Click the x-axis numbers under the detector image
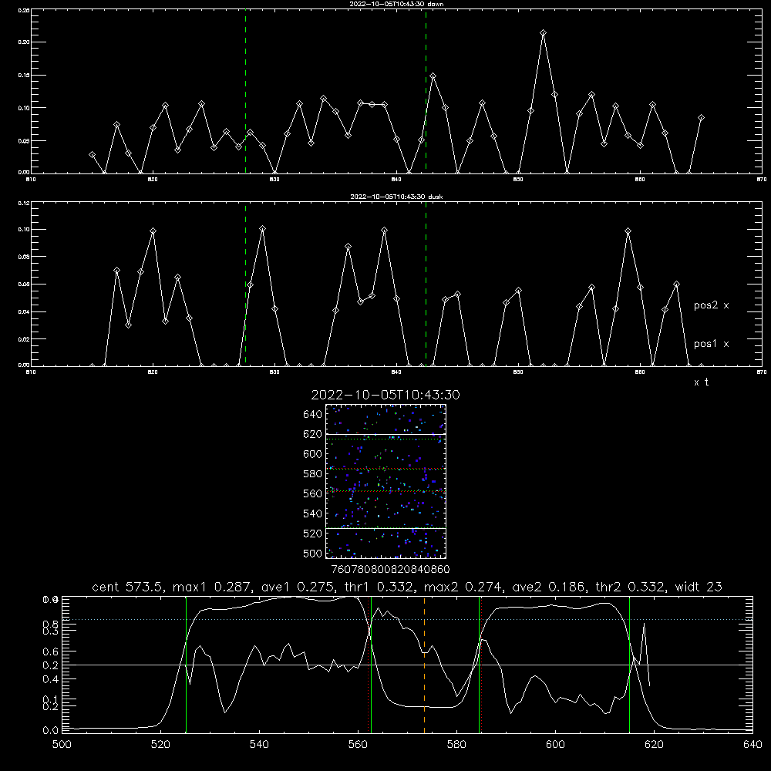 [x=390, y=570]
